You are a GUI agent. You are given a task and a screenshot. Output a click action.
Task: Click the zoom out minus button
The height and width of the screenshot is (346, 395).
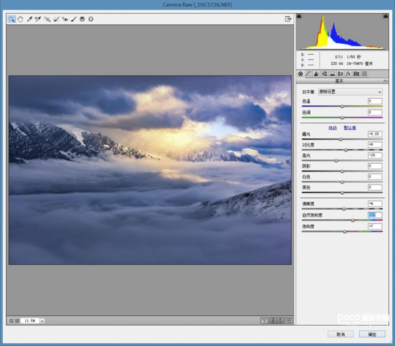coord(11,321)
